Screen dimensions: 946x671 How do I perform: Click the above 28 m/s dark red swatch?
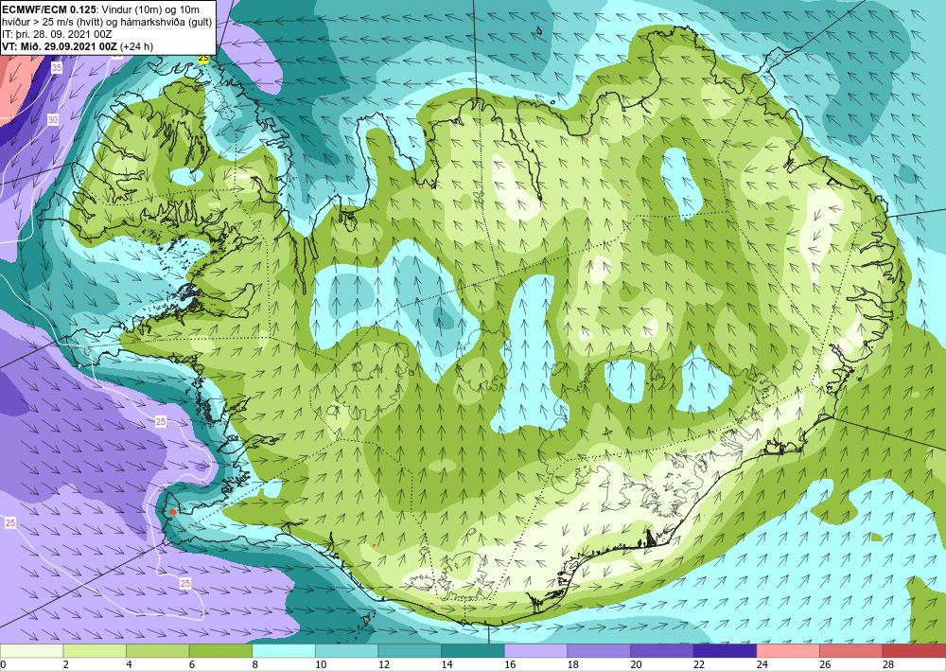pos(914,651)
